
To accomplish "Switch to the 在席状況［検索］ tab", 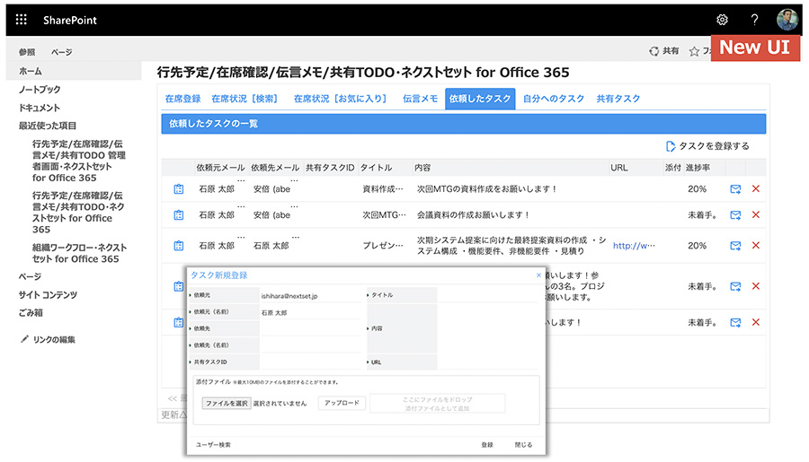I will (x=246, y=99).
